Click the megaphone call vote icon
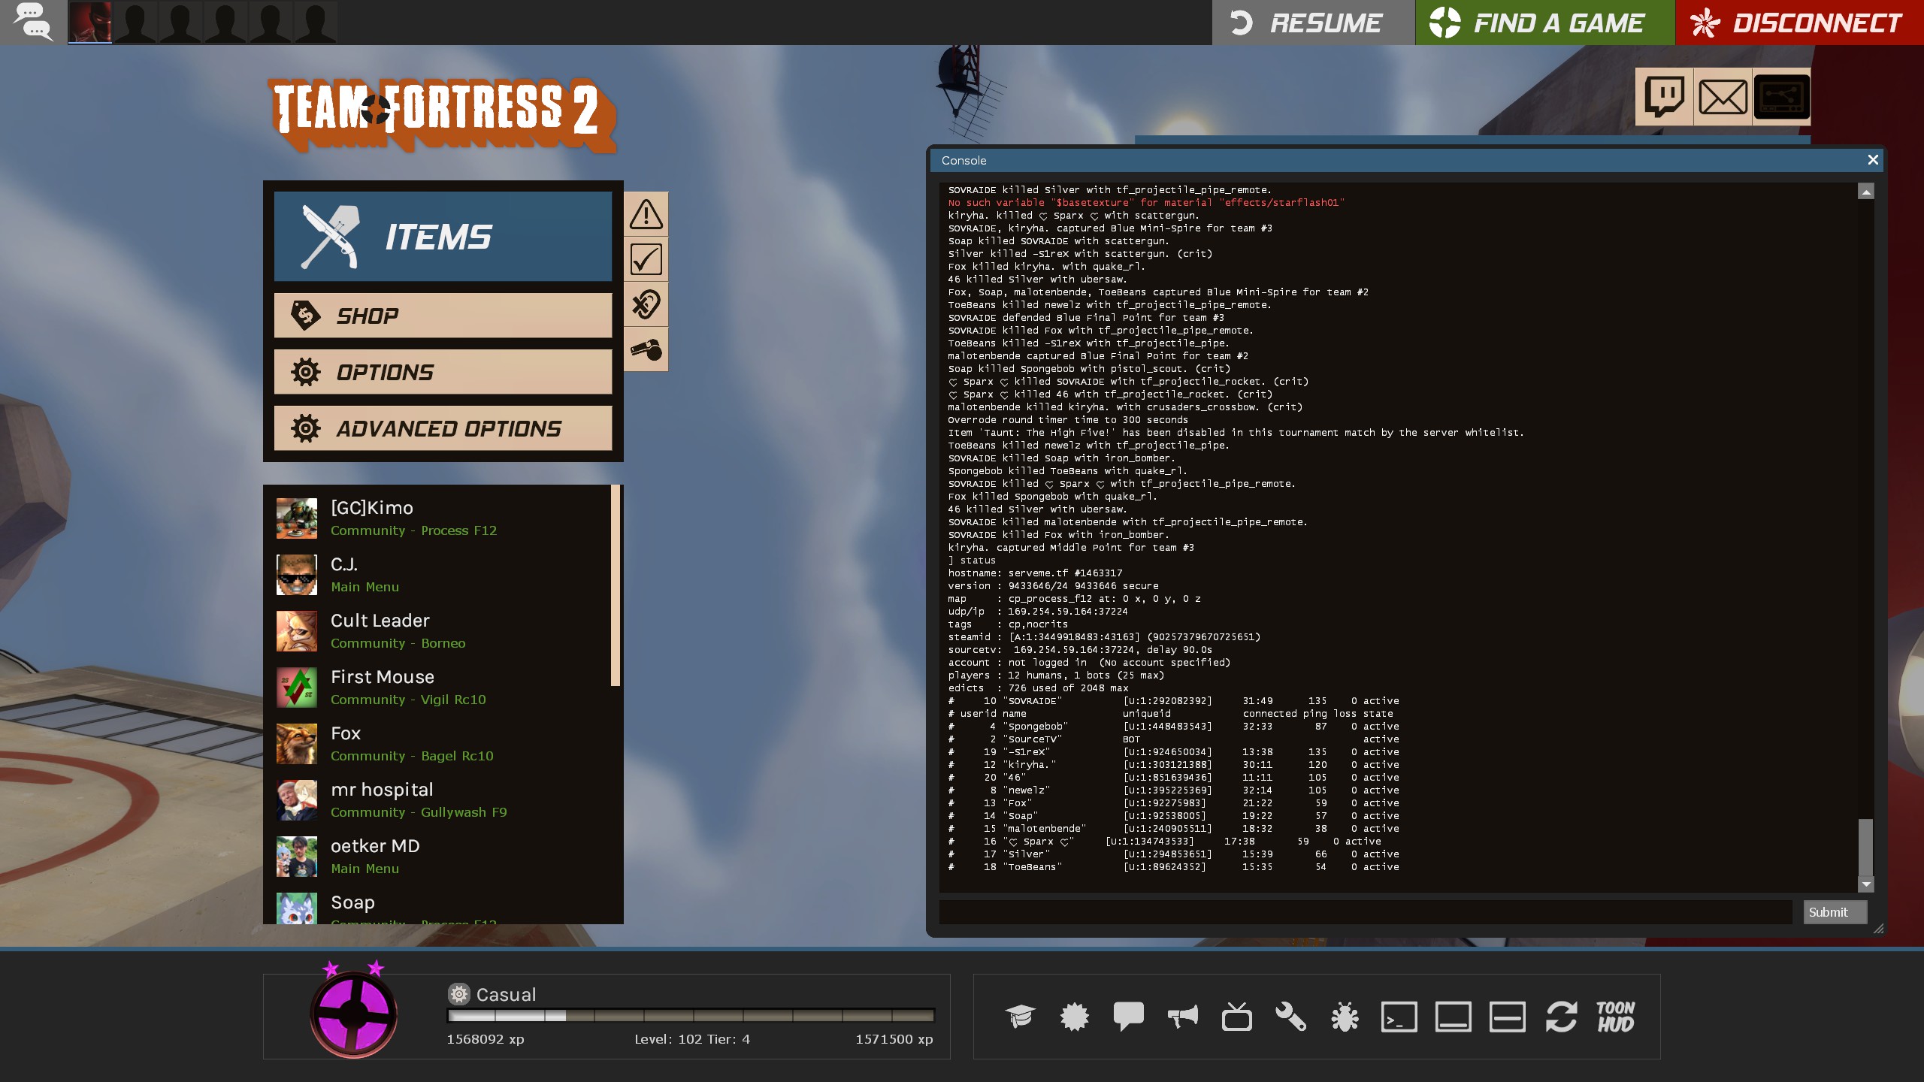 coord(1182,1017)
